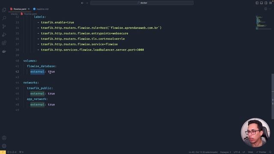Select YAML language mode in status bar
The width and height of the screenshot is (274, 154).
(x=250, y=152)
